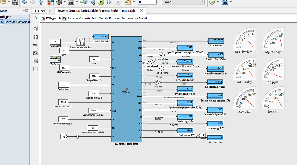The height and width of the screenshot is (165, 297).
Task: Click the Step Forward simulation button
Action: (109, 2)
